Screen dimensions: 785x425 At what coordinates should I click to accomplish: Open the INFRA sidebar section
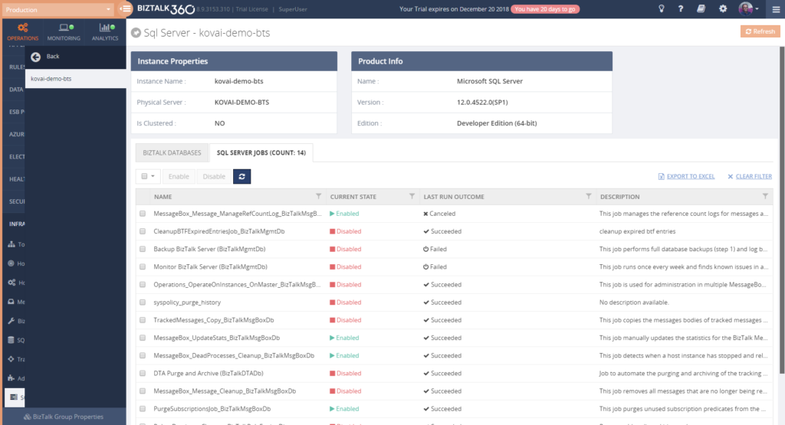pyautogui.click(x=17, y=224)
